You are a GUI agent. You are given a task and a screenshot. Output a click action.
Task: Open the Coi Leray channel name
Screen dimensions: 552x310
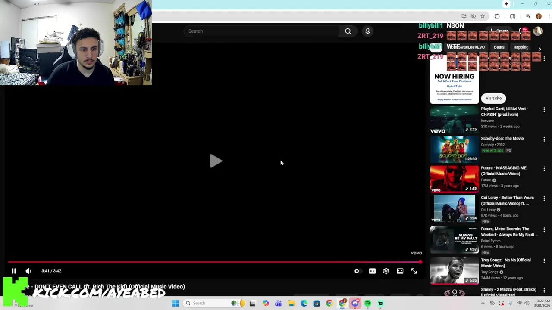[488, 210]
